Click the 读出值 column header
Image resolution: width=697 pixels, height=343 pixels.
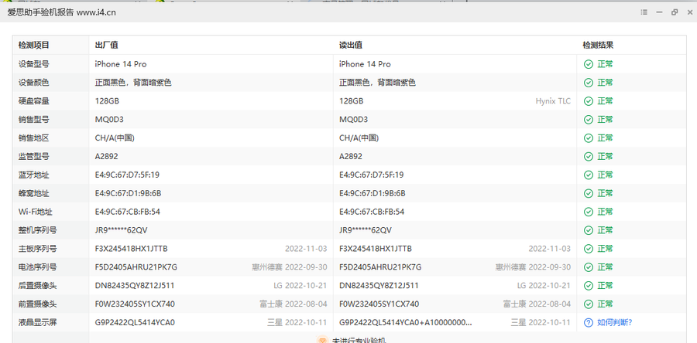pyautogui.click(x=351, y=46)
